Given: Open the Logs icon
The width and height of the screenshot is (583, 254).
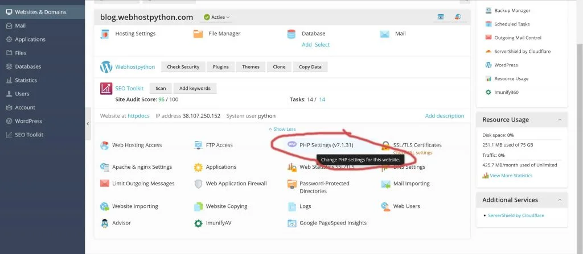Looking at the screenshot, I should point(292,206).
